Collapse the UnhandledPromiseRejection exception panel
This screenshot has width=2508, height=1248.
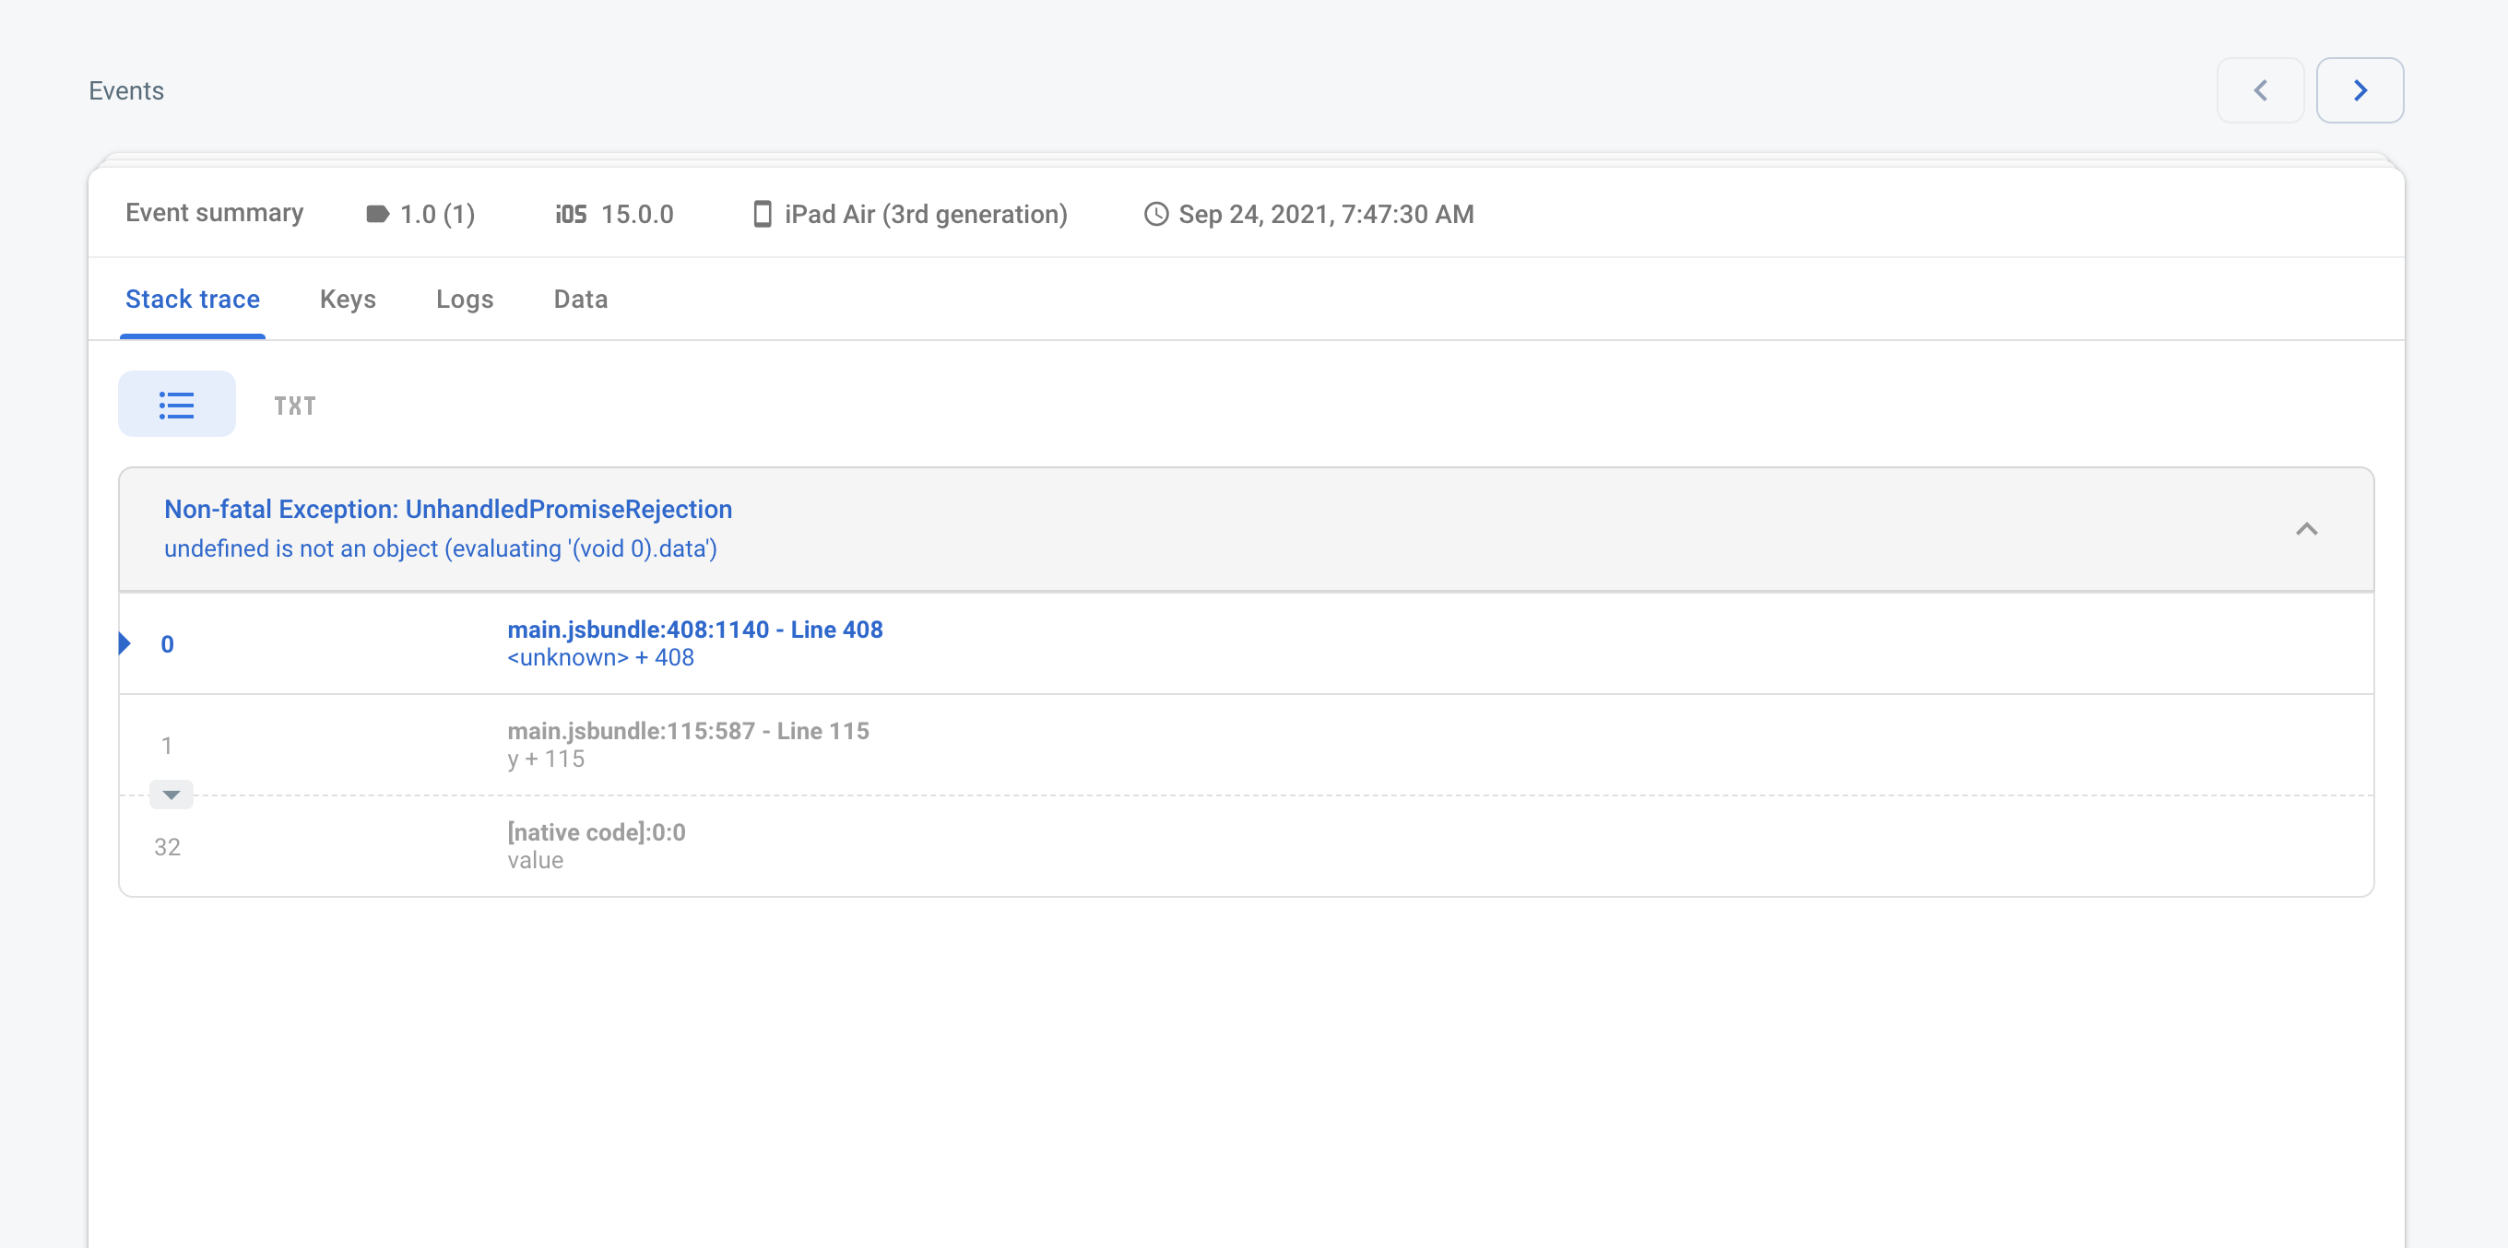click(x=2305, y=530)
